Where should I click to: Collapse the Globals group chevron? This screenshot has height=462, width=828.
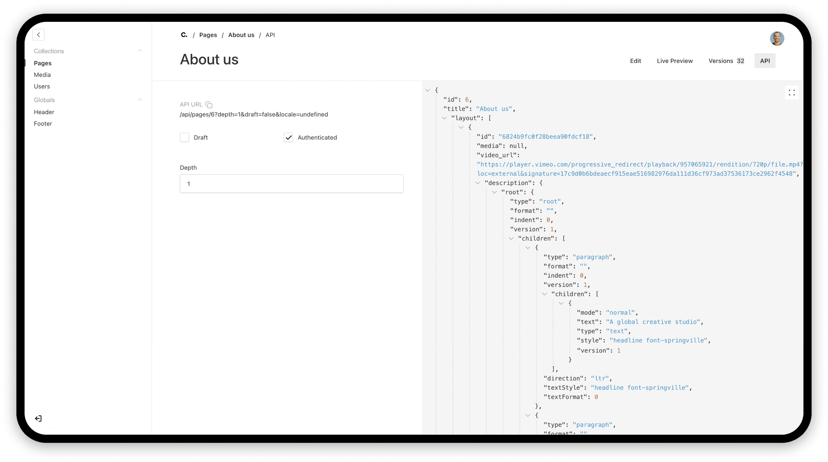(140, 100)
